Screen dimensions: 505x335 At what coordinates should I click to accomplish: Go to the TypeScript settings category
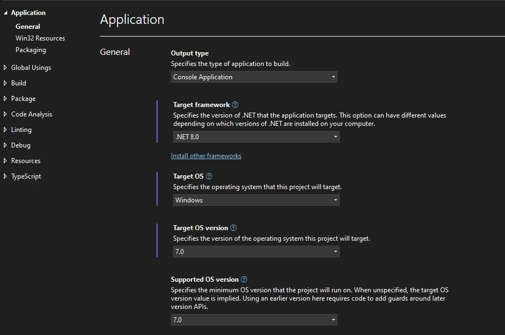(x=26, y=176)
